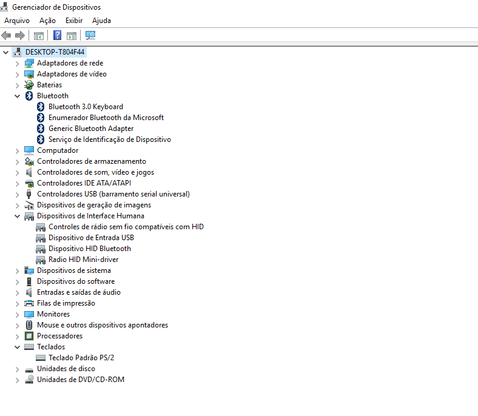
Task: Select Enumerador Bluetooth da Microsoft
Action: point(106,118)
